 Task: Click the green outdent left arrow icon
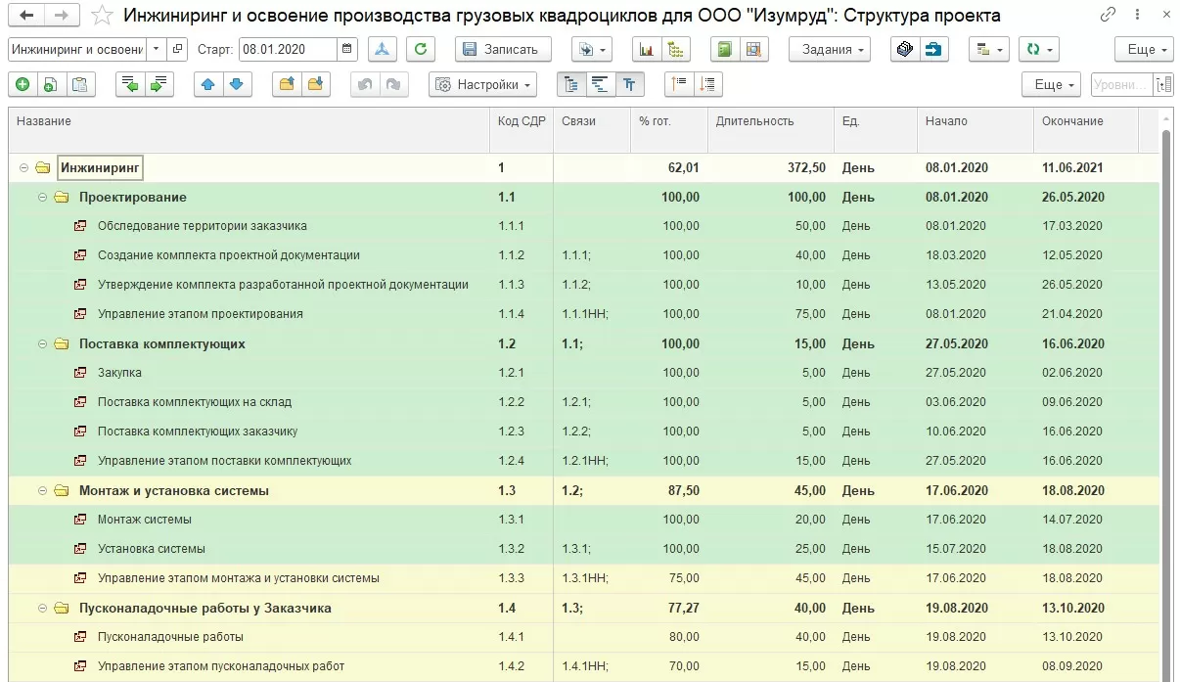click(130, 85)
